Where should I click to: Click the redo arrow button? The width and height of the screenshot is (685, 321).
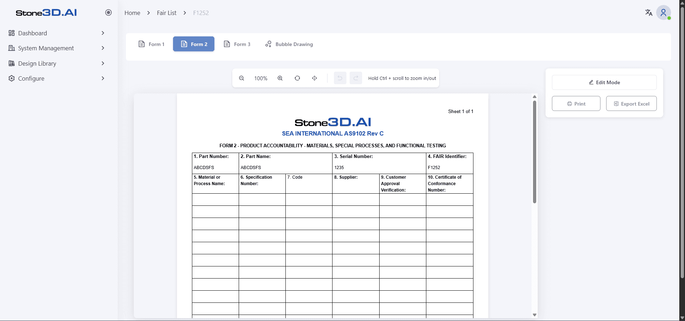pos(356,78)
